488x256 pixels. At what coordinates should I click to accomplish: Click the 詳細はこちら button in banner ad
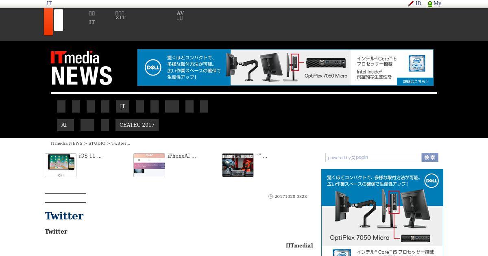(x=415, y=82)
